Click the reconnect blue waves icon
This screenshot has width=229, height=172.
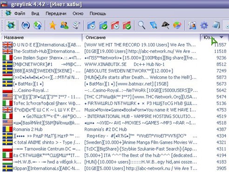pyautogui.click(x=26, y=25)
